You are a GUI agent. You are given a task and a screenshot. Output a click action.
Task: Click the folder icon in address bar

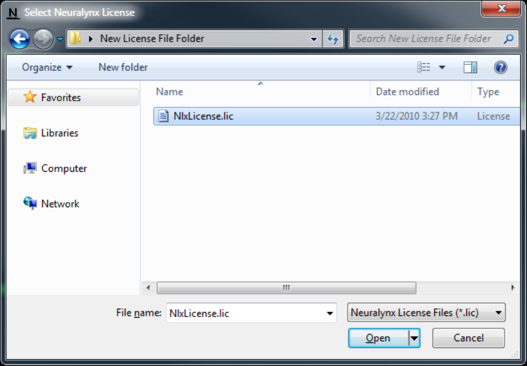75,39
